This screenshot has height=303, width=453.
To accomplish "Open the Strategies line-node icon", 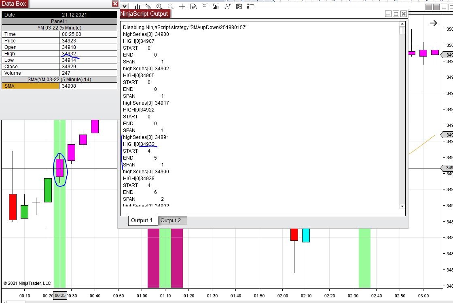I will point(228,6).
